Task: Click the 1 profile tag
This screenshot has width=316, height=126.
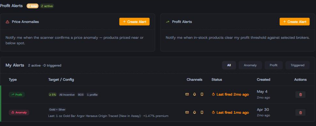Action: click(92, 95)
